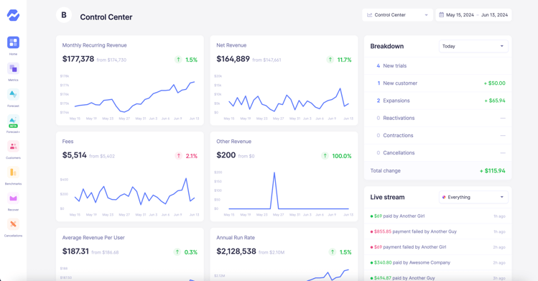Viewport: 538px width, 281px height.
Task: Open the Annual Run Rate title
Action: [236, 237]
